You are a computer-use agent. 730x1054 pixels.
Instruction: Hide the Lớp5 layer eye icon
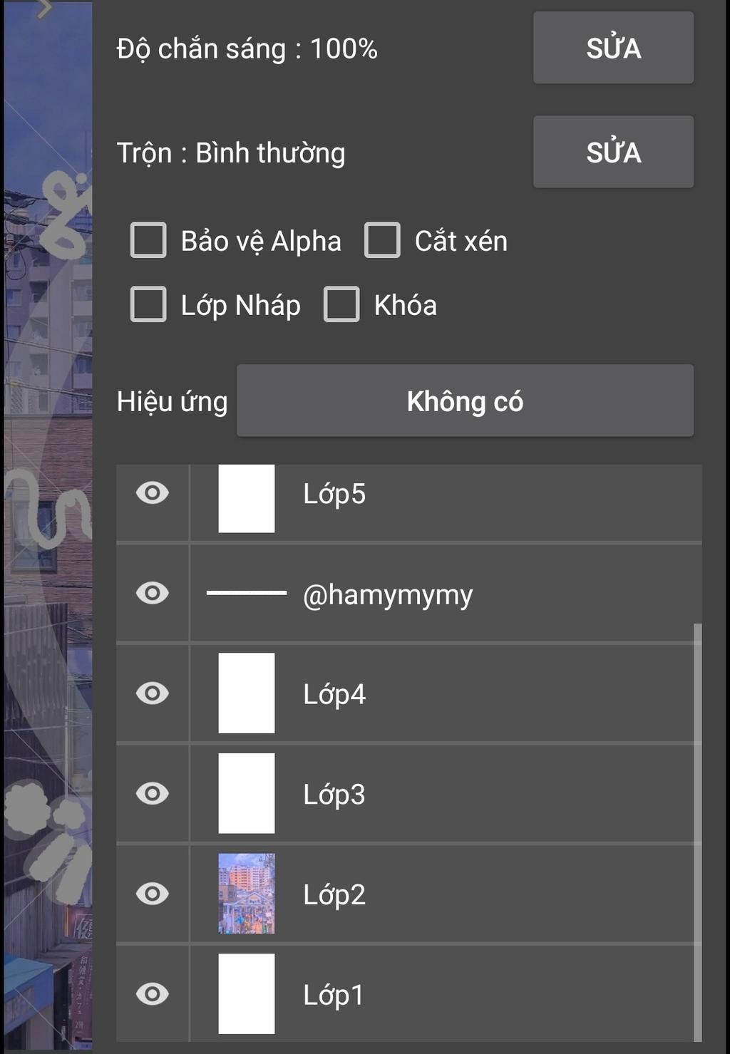point(153,493)
